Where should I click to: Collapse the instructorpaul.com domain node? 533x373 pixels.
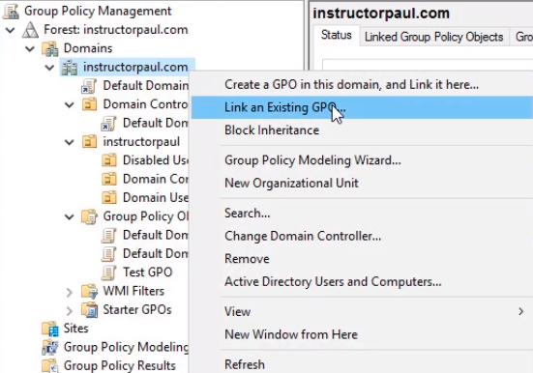49,68
